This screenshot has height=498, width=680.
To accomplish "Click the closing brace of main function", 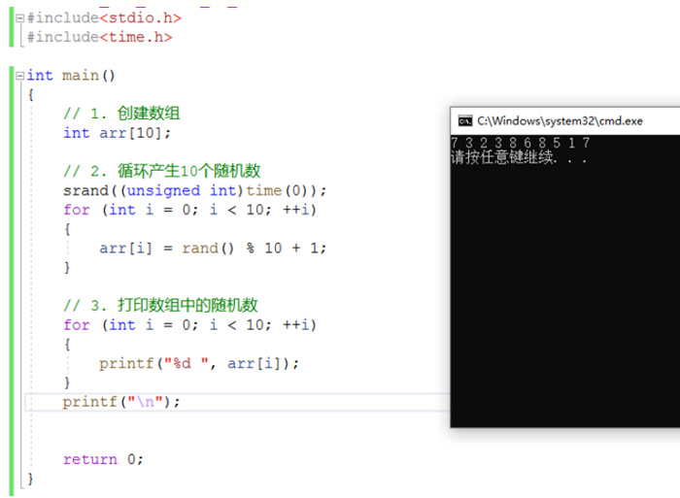I will coord(30,478).
